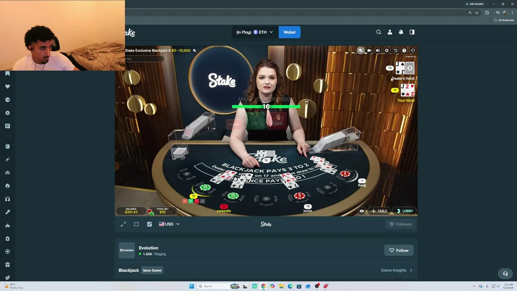
Task: Click the document list icon in sidebar
Action: [x=7, y=126]
